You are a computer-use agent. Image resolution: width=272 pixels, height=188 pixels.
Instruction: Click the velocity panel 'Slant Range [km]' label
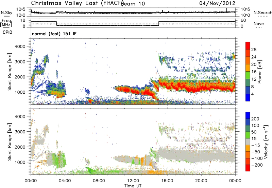10,142
